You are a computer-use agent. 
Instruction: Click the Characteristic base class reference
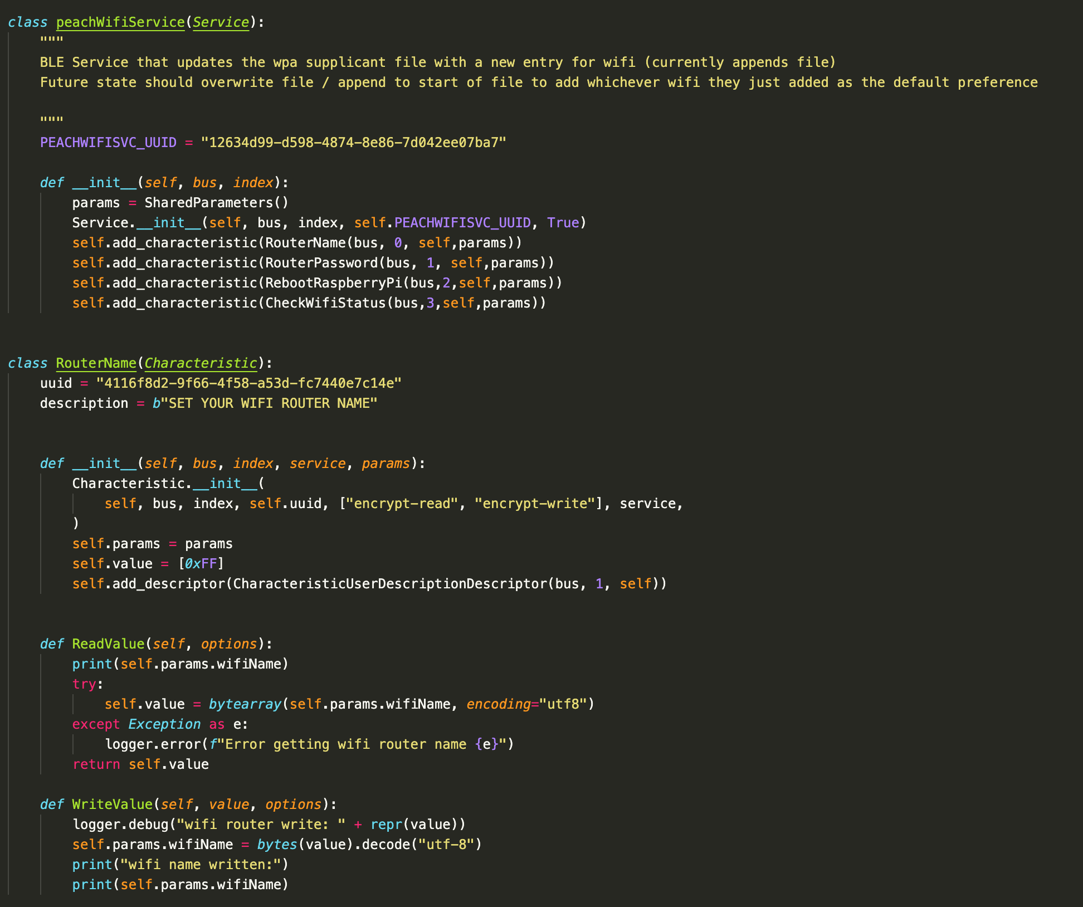(x=201, y=363)
